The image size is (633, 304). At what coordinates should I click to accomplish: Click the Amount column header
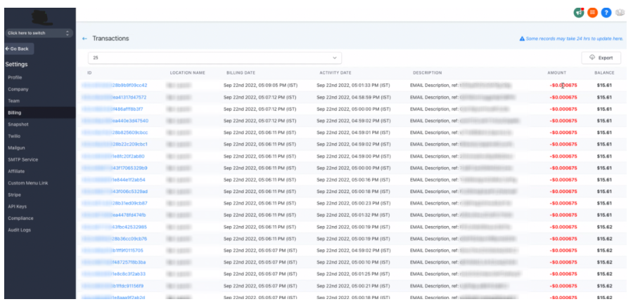pos(557,73)
